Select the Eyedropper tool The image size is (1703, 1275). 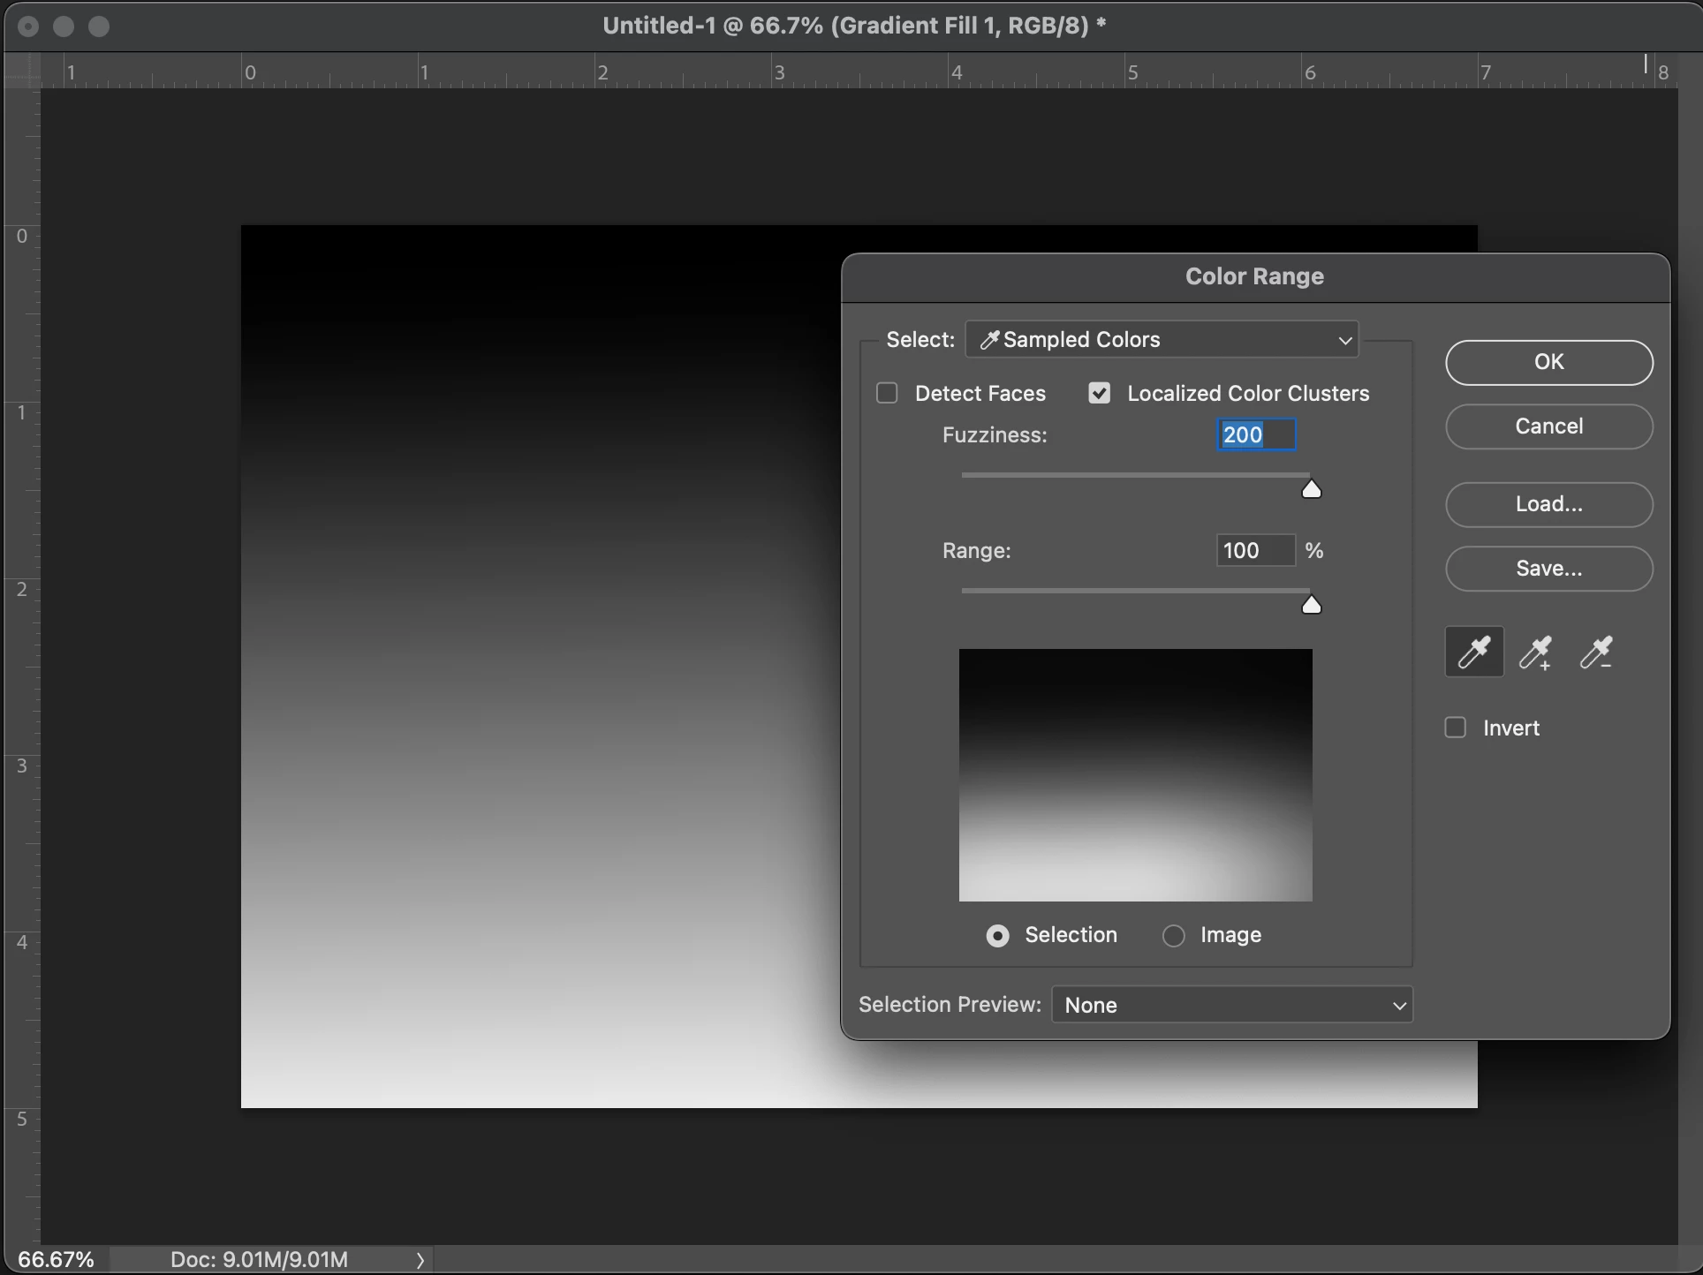[x=1473, y=653]
